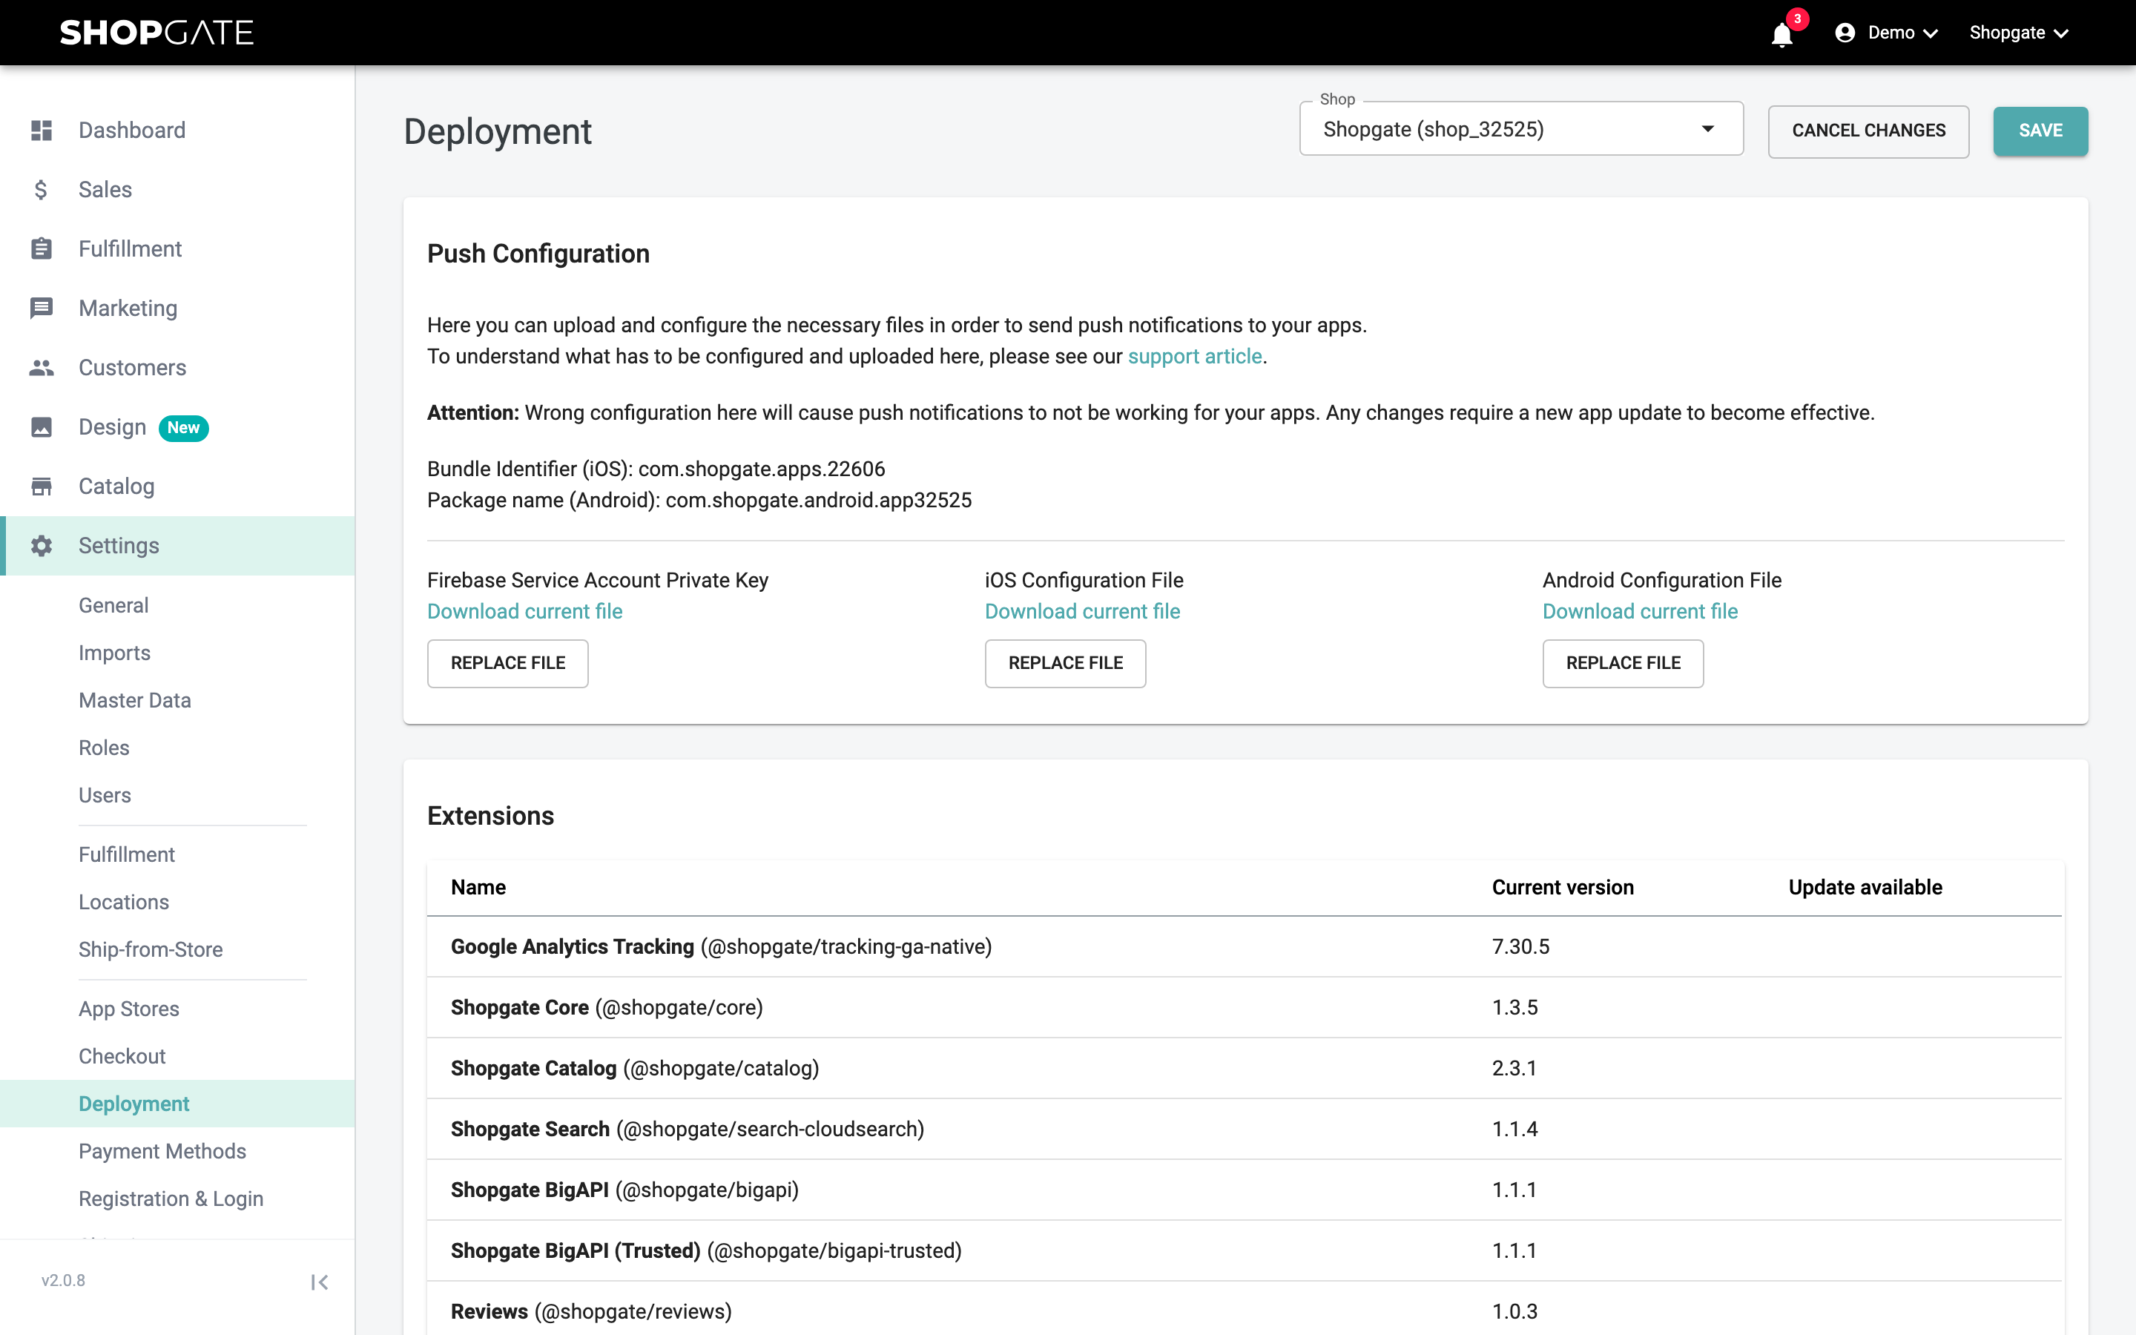Click the Marketing message icon
Screen dimensions: 2136x1335
click(x=42, y=308)
